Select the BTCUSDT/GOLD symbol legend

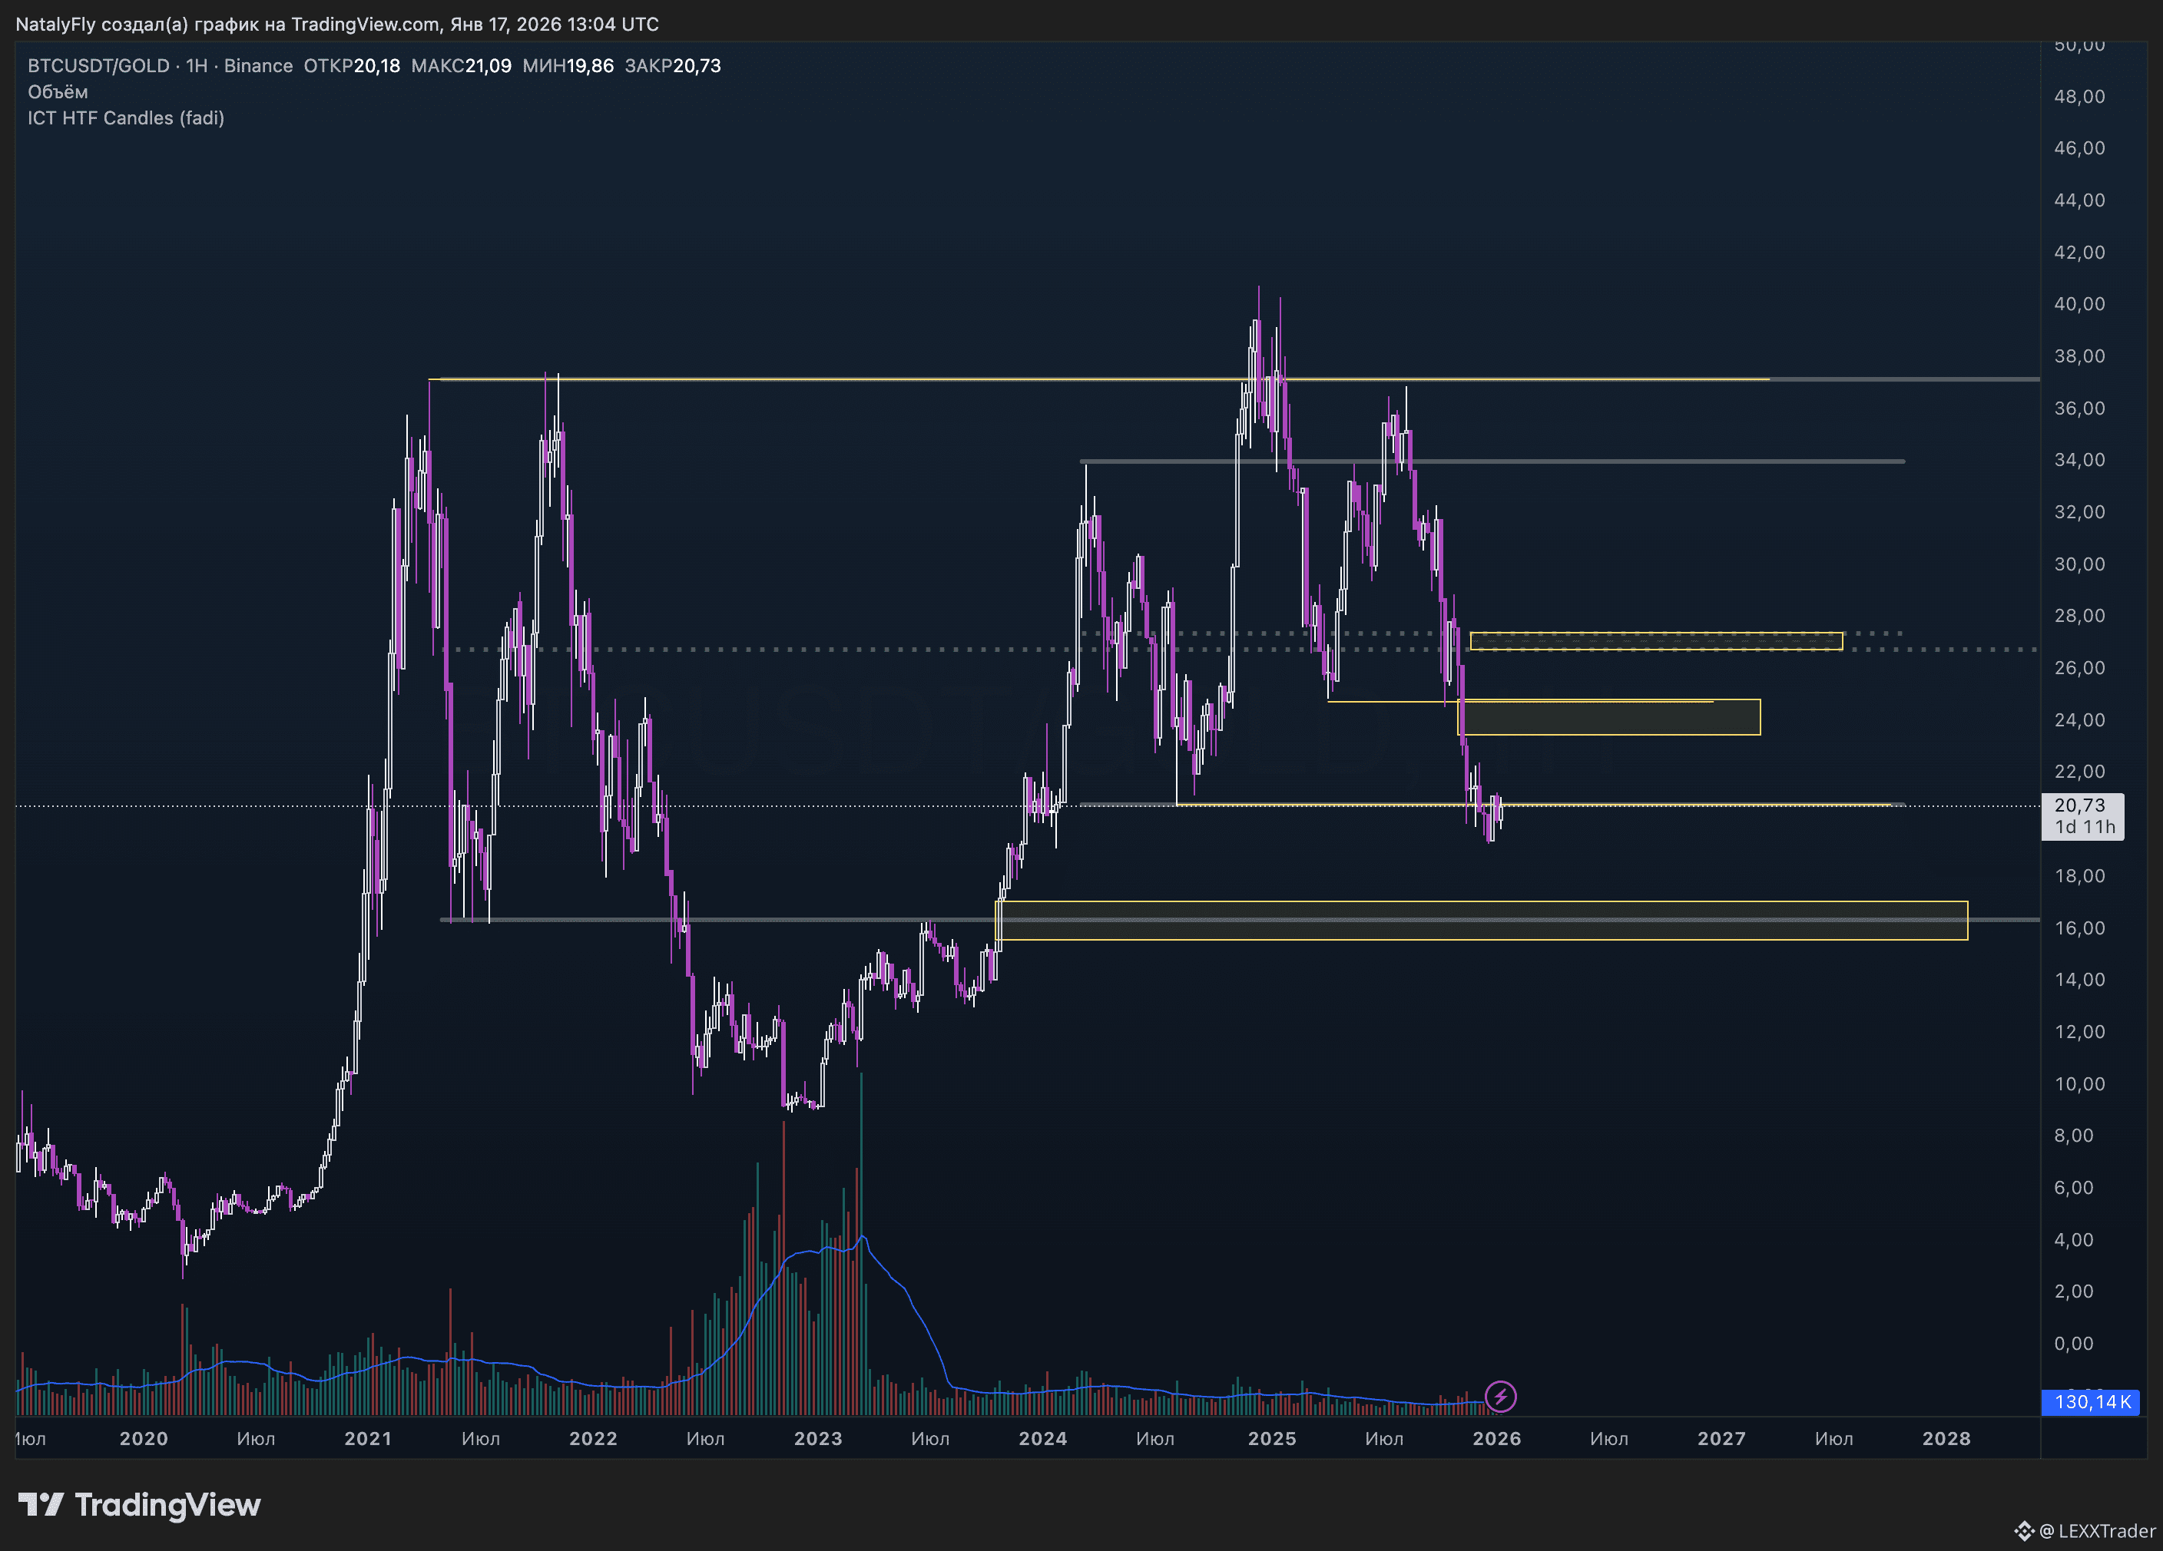pyautogui.click(x=161, y=66)
